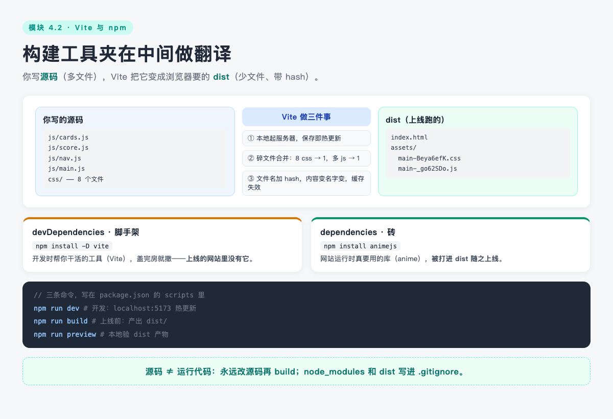The height and width of the screenshot is (419, 613).
Task: Select step ① 本地起服务器 item
Action: pos(306,138)
